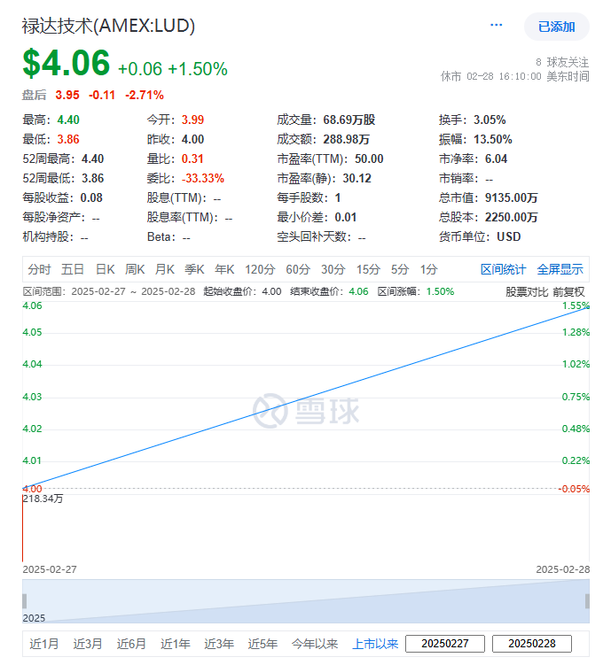
Task: Click the 总股本 value 2250.00万
Action: (511, 217)
